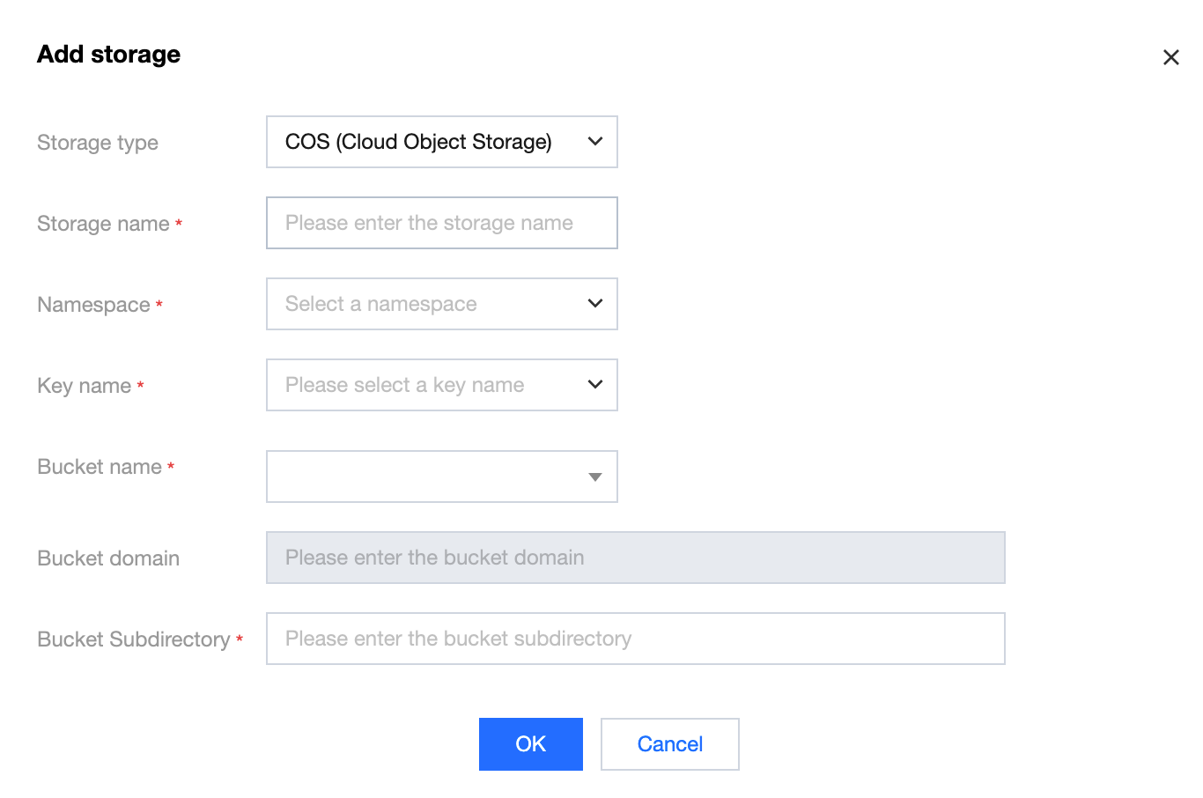This screenshot has width=1203, height=798.
Task: Click the 'Add storage' dialog title
Action: (x=108, y=55)
